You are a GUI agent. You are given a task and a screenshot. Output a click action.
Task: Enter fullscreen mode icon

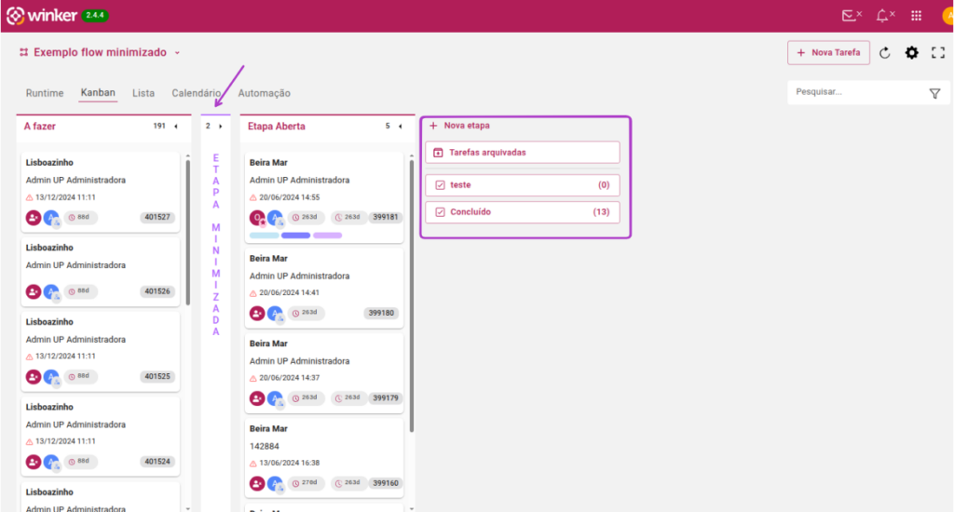click(938, 53)
